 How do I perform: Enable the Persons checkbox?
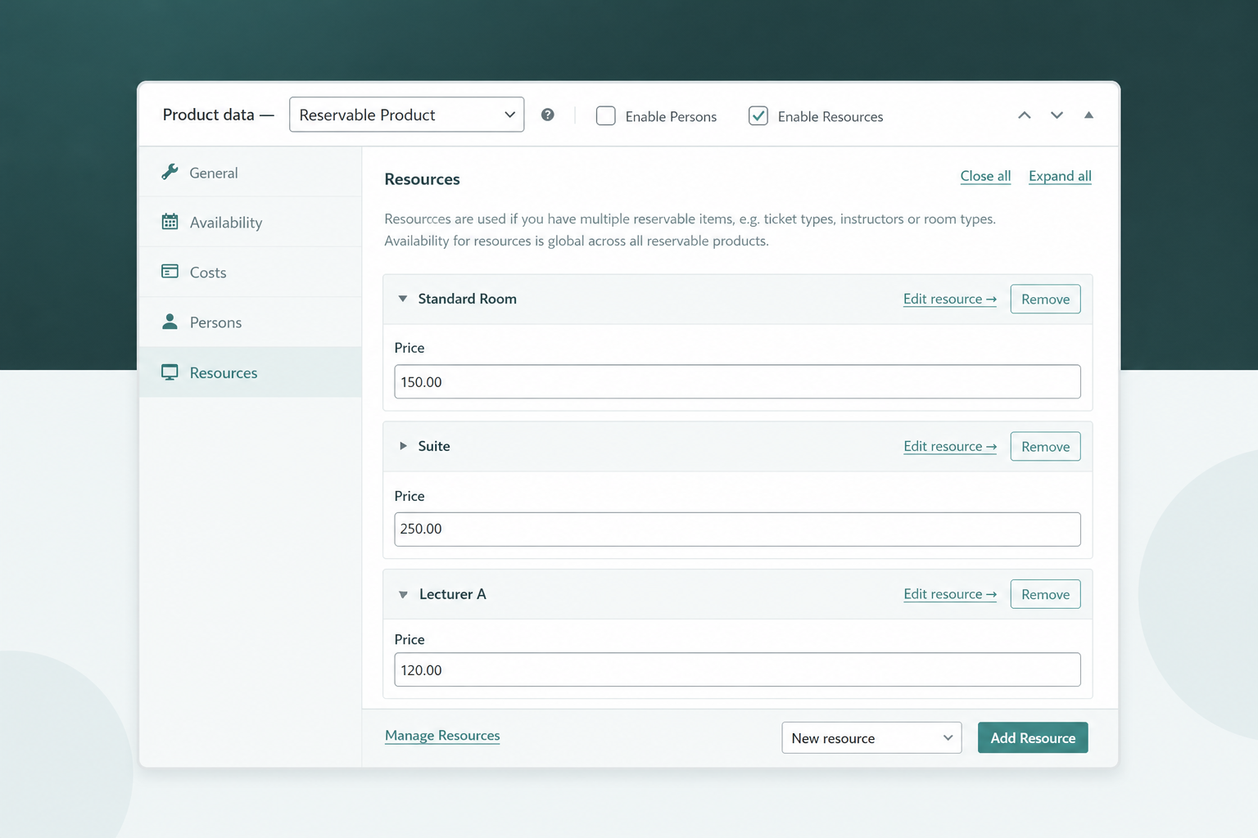point(606,115)
